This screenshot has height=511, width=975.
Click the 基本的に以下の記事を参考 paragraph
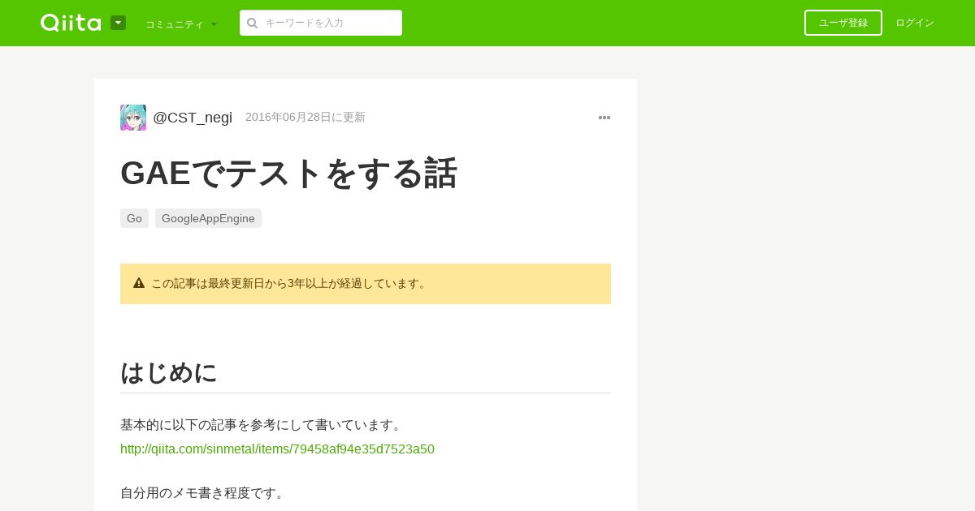pyautogui.click(x=262, y=425)
